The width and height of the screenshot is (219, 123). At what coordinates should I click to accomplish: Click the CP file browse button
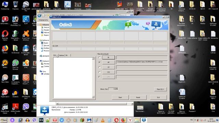point(108,67)
